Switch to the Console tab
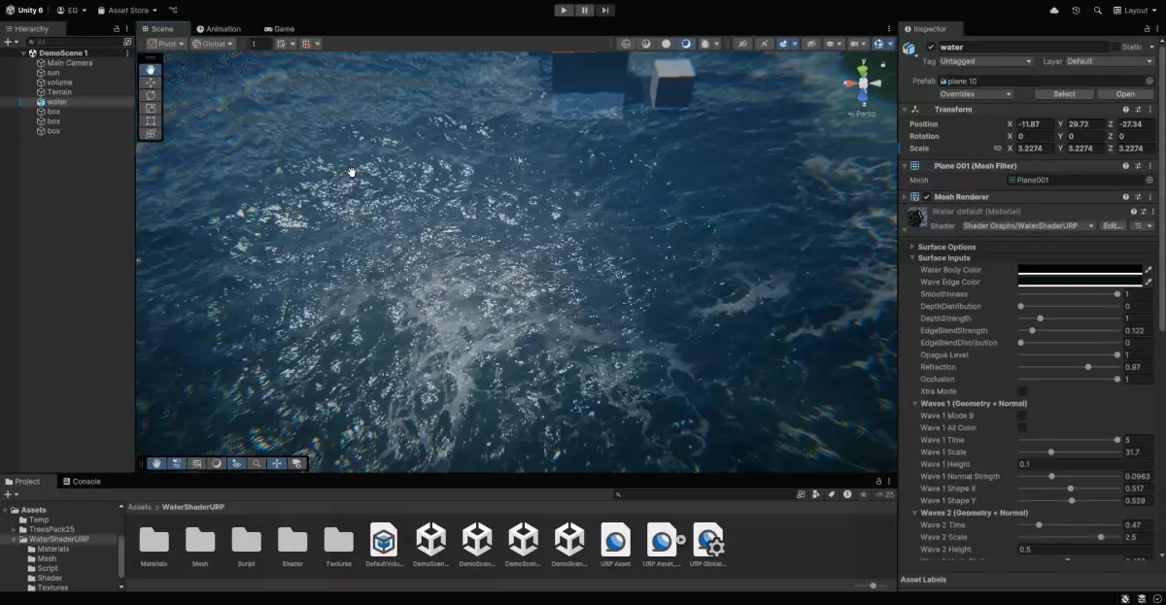Screen dimensions: 1166x605 [x=82, y=482]
